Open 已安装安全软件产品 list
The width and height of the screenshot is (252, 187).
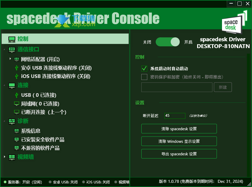coord(43,140)
